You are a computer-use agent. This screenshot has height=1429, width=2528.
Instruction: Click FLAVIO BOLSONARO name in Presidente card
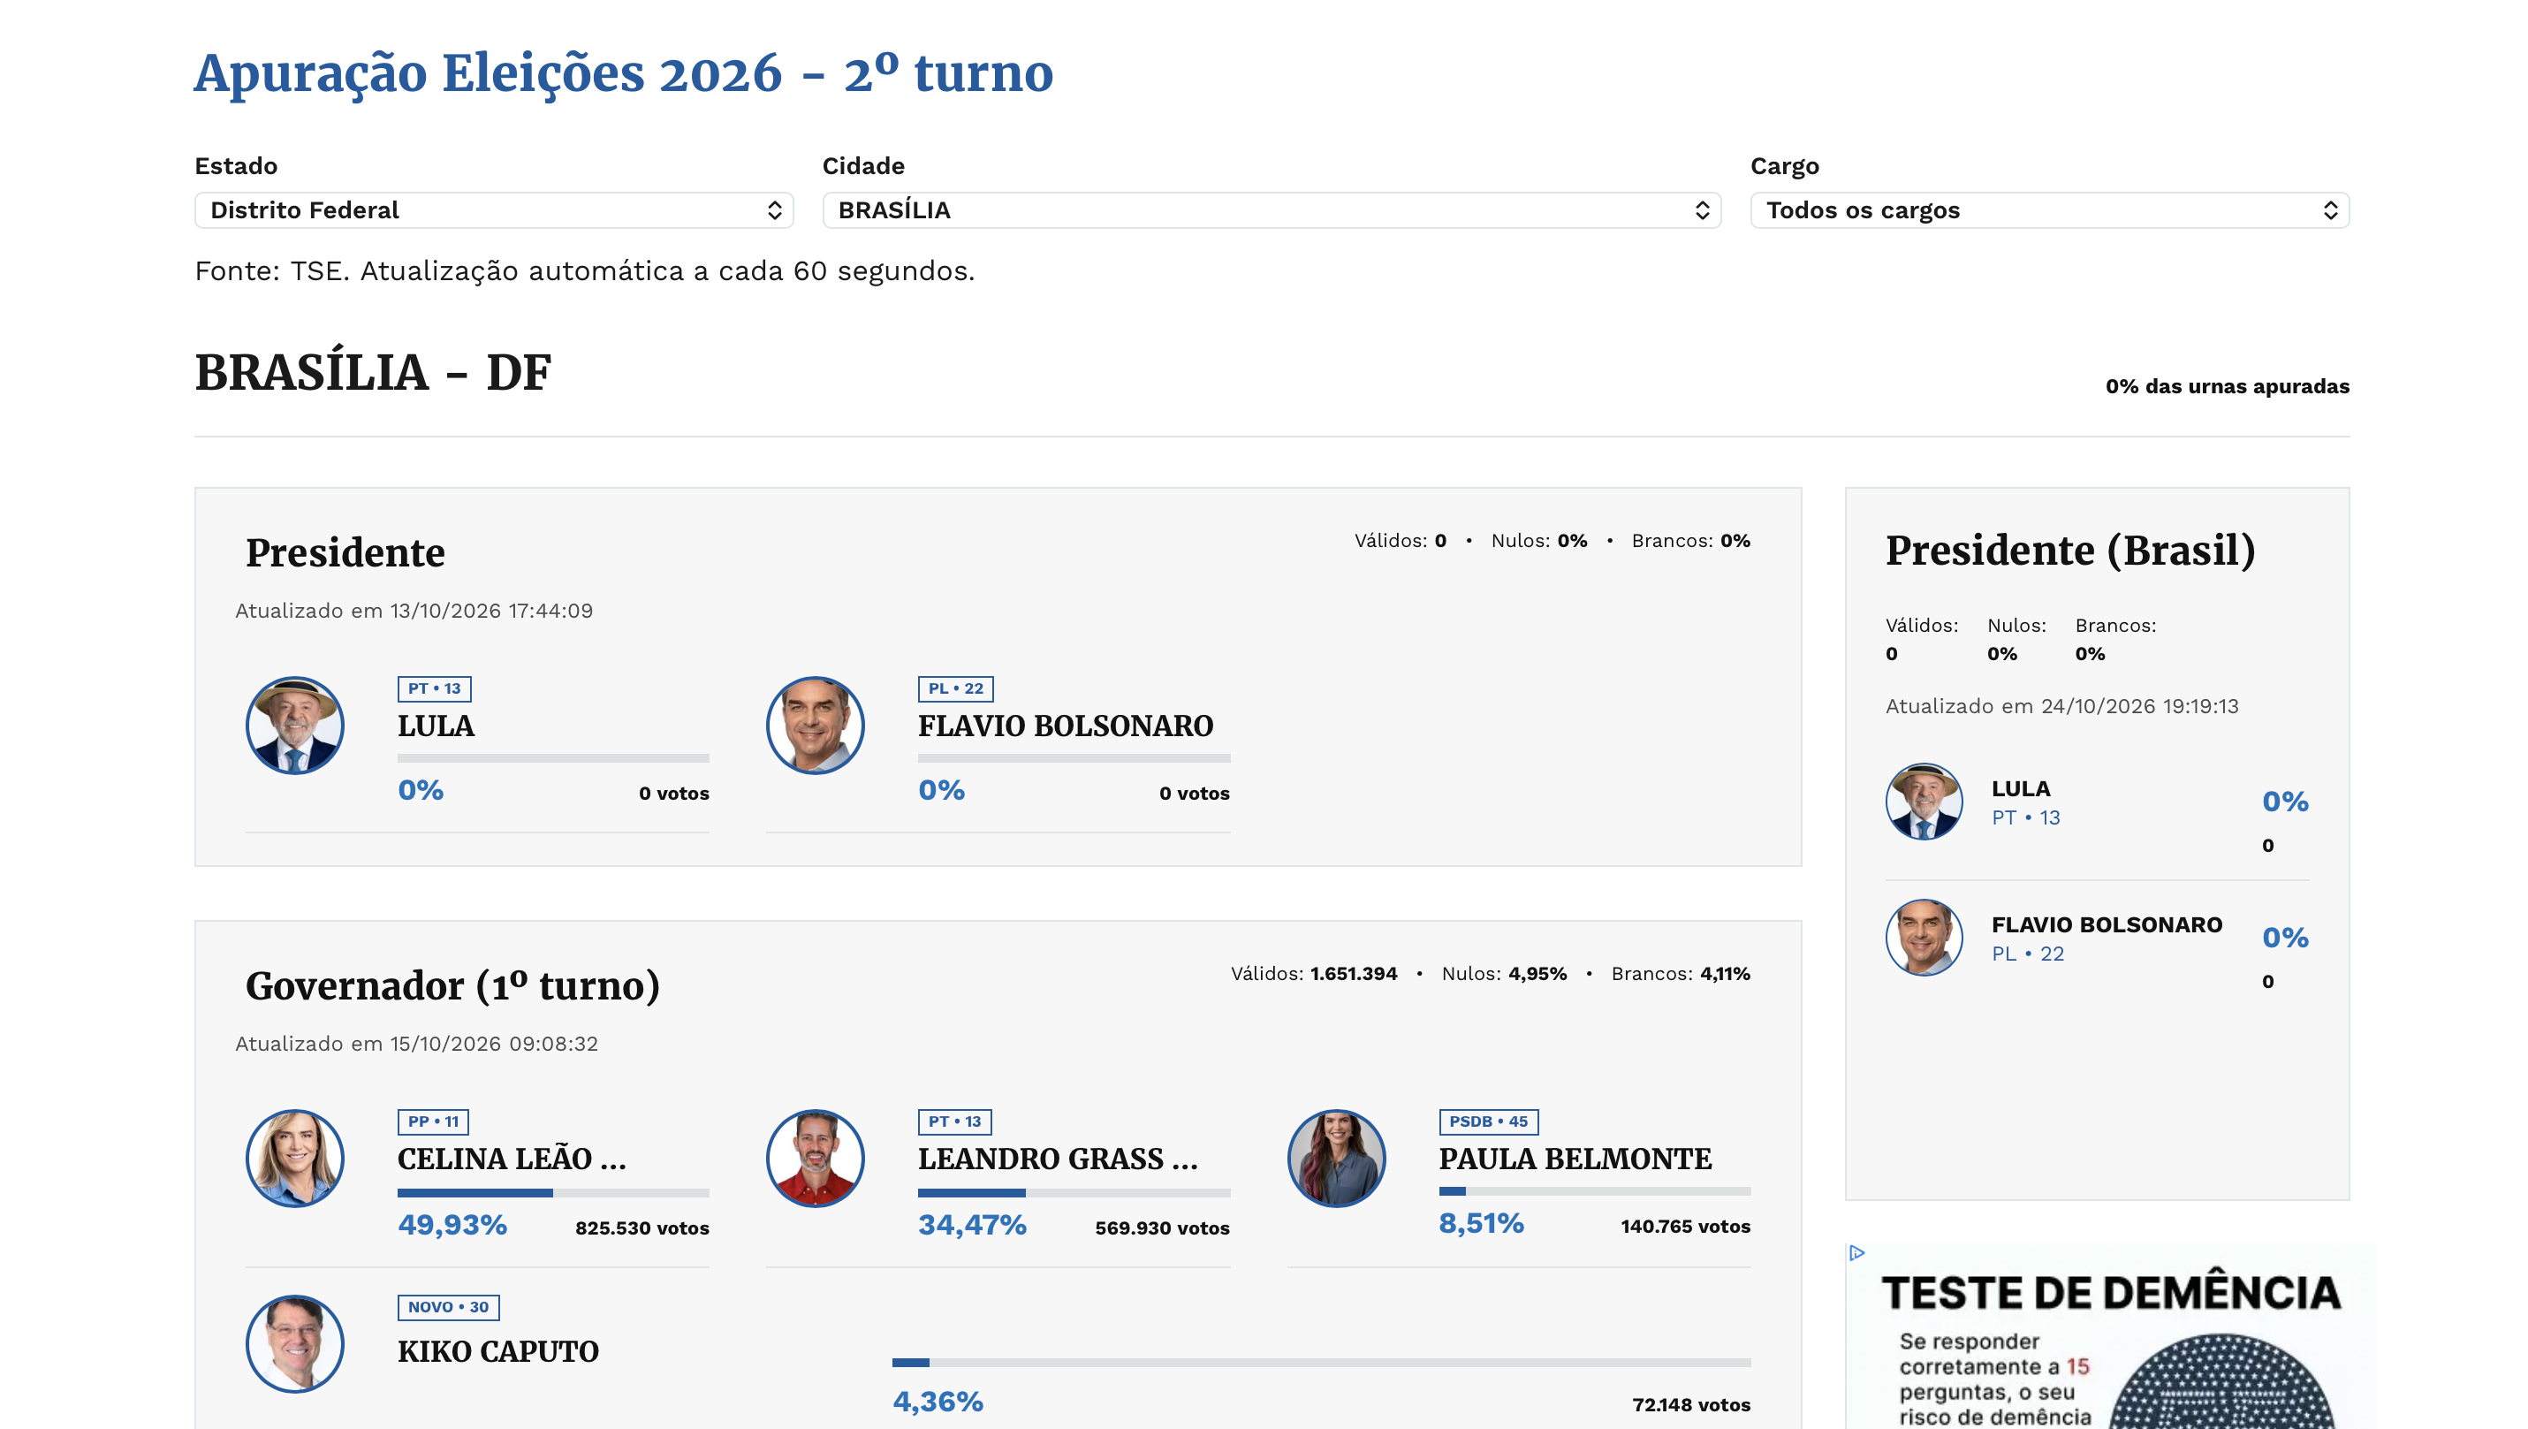pos(1066,726)
